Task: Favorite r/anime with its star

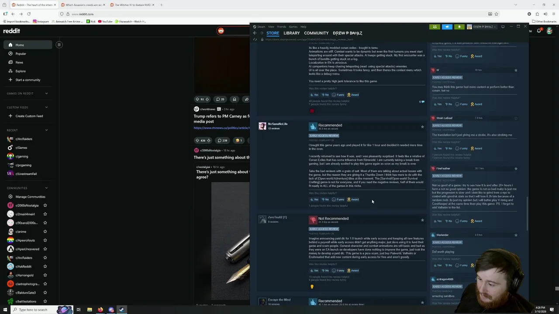Action: click(x=45, y=232)
